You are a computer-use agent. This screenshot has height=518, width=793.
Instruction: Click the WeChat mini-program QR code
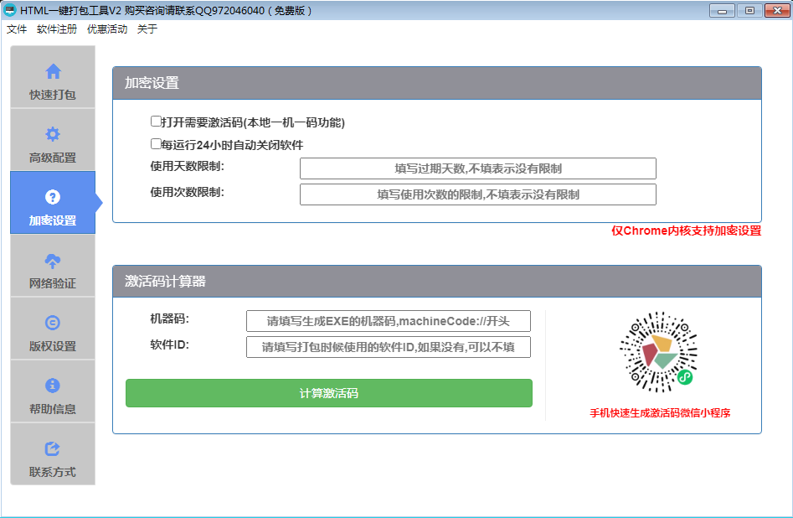[658, 352]
